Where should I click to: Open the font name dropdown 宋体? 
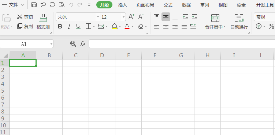point(98,17)
